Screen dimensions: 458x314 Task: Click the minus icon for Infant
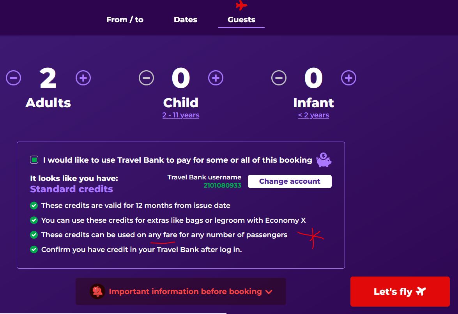279,78
